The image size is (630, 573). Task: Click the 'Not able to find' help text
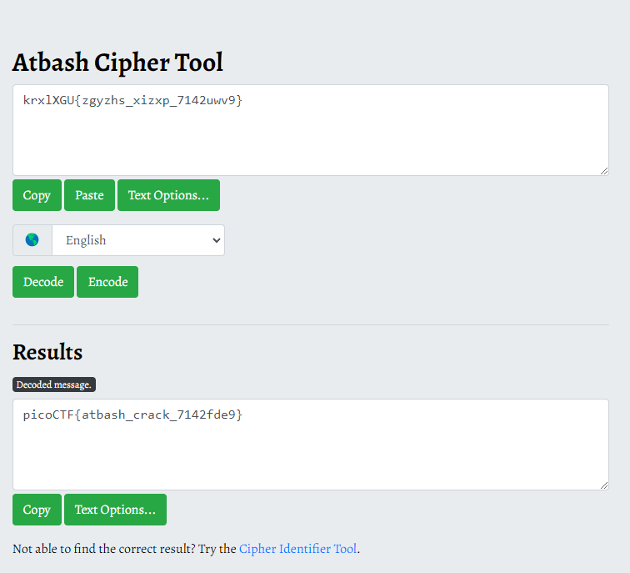click(125, 549)
